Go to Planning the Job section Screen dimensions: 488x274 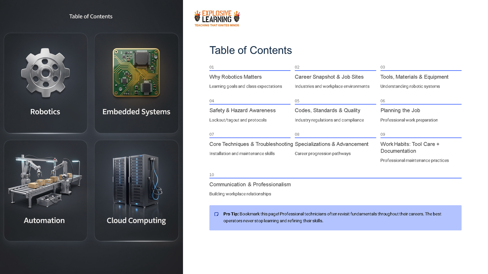(400, 111)
